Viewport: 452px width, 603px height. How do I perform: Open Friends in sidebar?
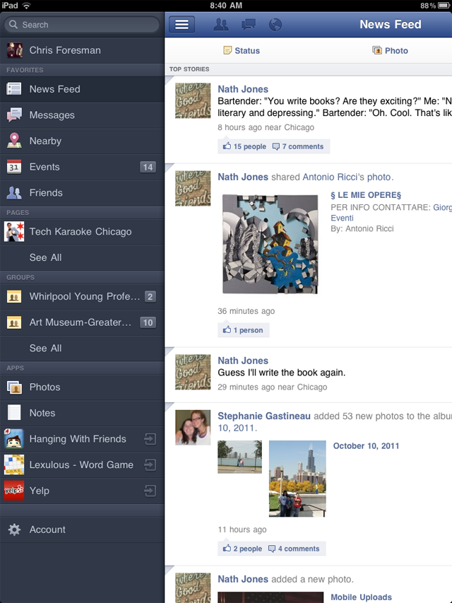pos(82,193)
